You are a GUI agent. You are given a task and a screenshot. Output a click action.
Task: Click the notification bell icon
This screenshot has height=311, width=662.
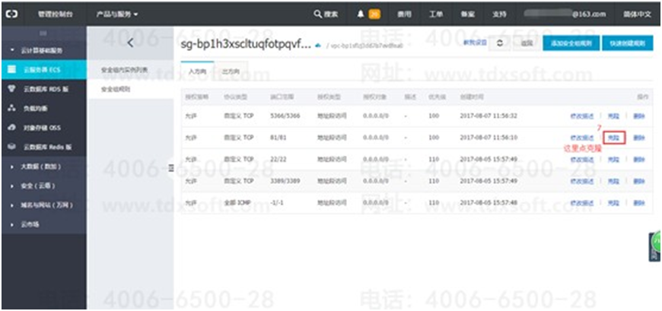[x=361, y=14]
